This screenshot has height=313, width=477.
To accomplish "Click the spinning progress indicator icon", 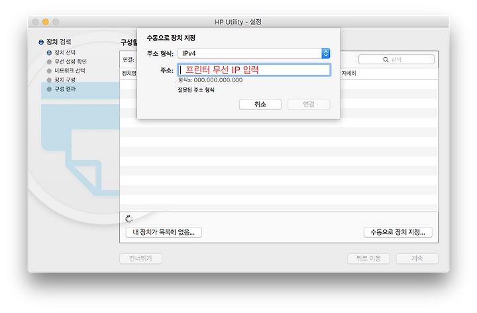I will coord(129,219).
